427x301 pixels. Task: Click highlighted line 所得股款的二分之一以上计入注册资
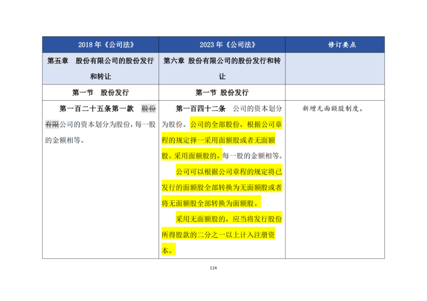click(218, 235)
